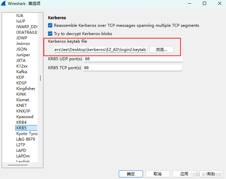Select Kafka in the protocol list
Screen dimensions: 226x179
click(x=22, y=71)
